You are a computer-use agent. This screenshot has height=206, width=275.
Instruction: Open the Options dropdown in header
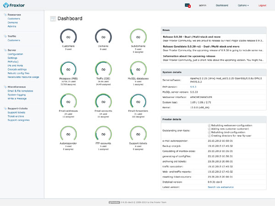point(243,5)
